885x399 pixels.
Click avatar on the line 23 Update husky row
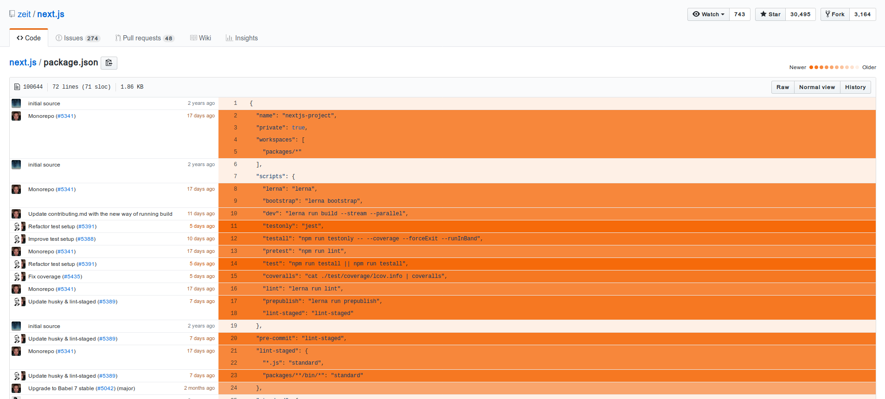pos(19,376)
